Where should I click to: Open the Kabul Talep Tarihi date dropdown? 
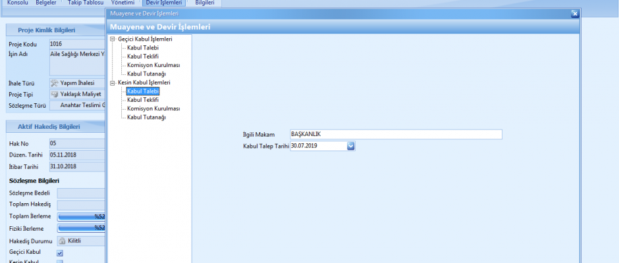coord(350,146)
